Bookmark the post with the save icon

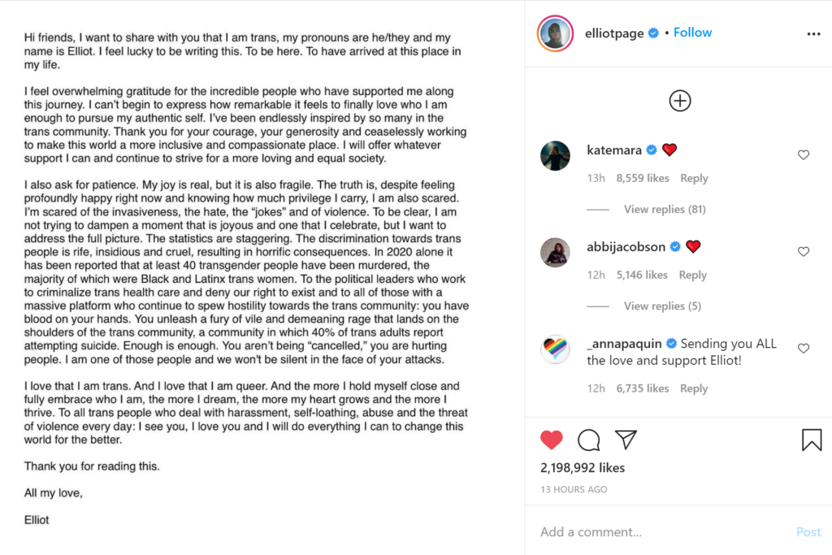[x=811, y=440]
